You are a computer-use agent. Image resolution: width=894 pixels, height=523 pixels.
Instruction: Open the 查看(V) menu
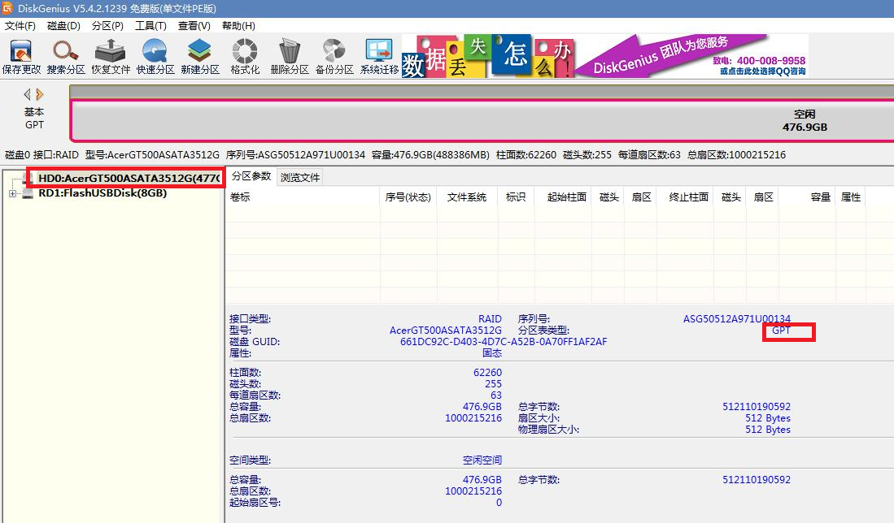tap(194, 26)
